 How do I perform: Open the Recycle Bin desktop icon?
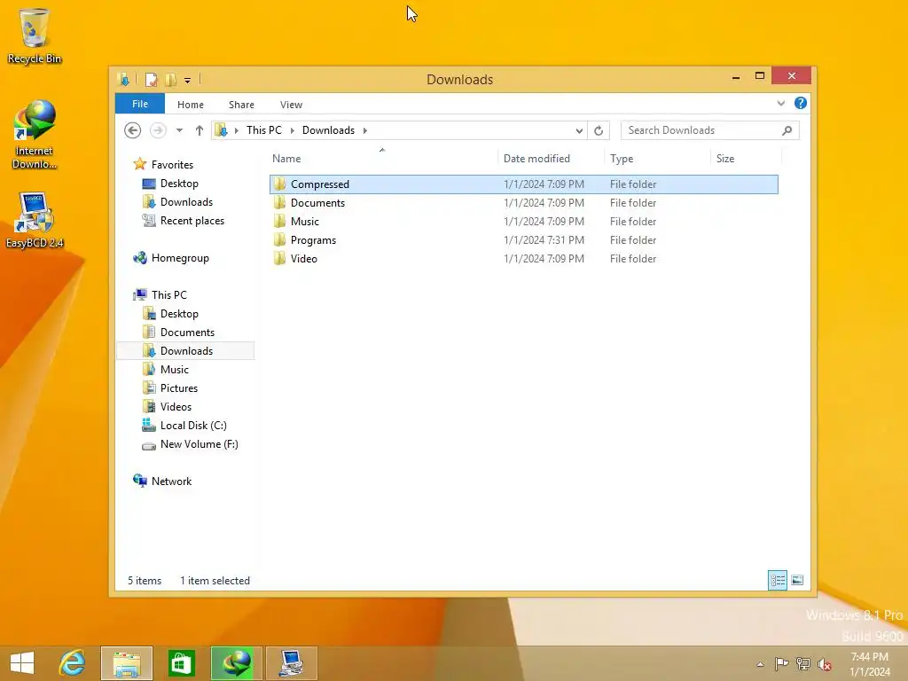click(35, 35)
